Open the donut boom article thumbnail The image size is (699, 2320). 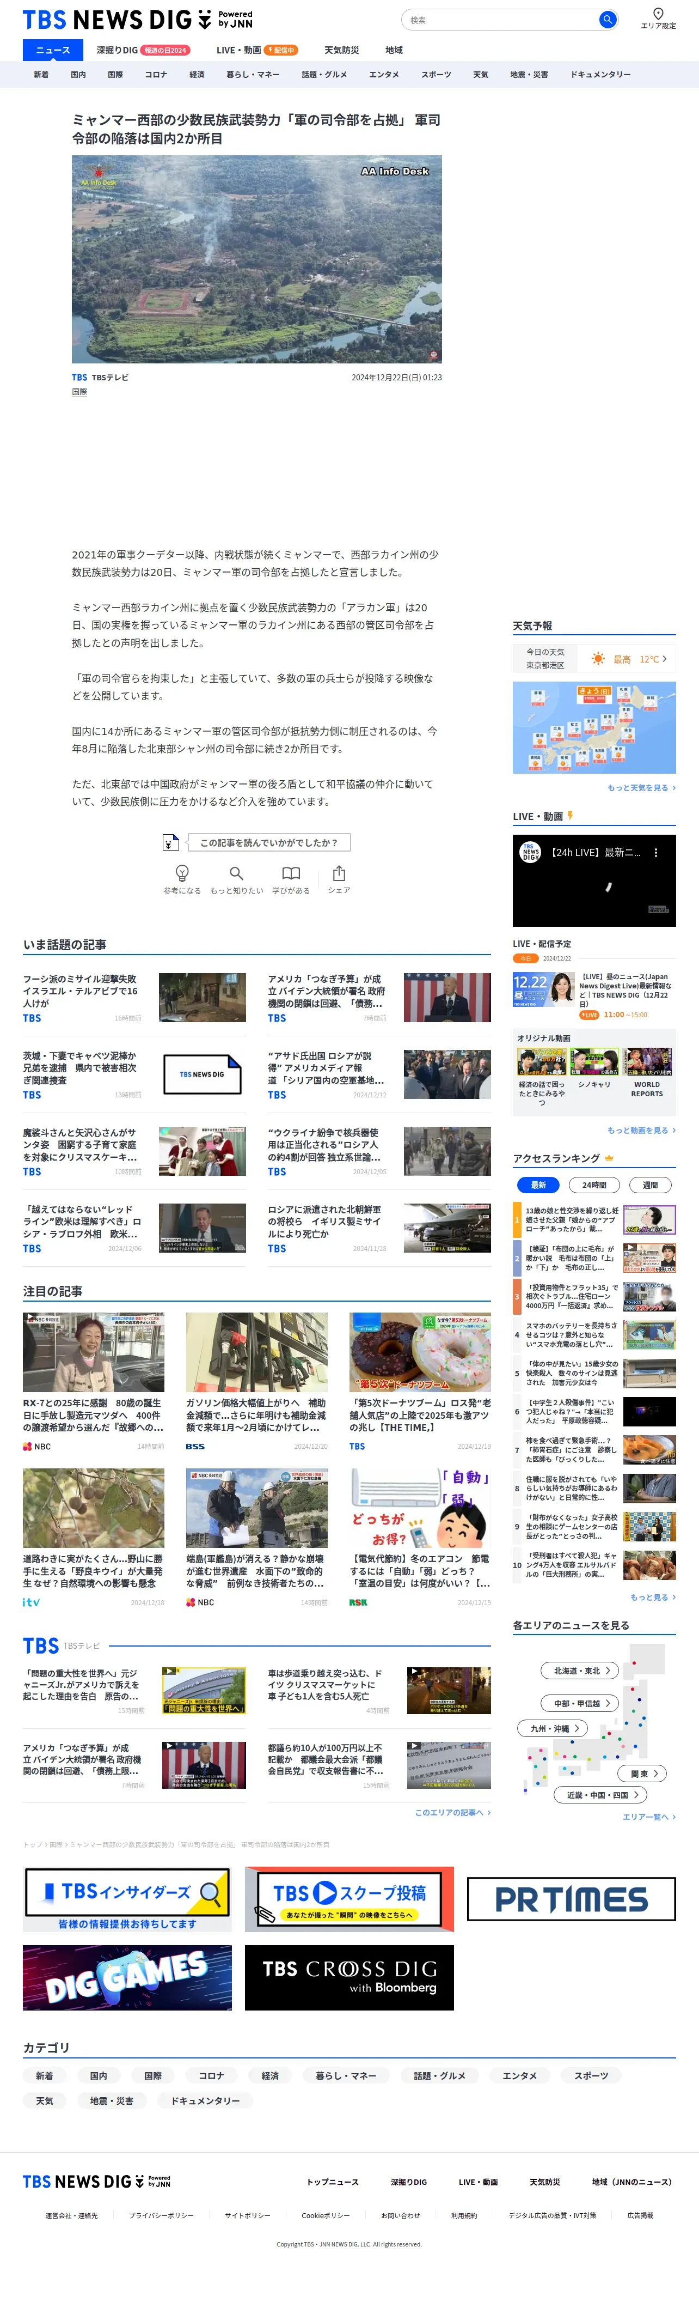(420, 1352)
